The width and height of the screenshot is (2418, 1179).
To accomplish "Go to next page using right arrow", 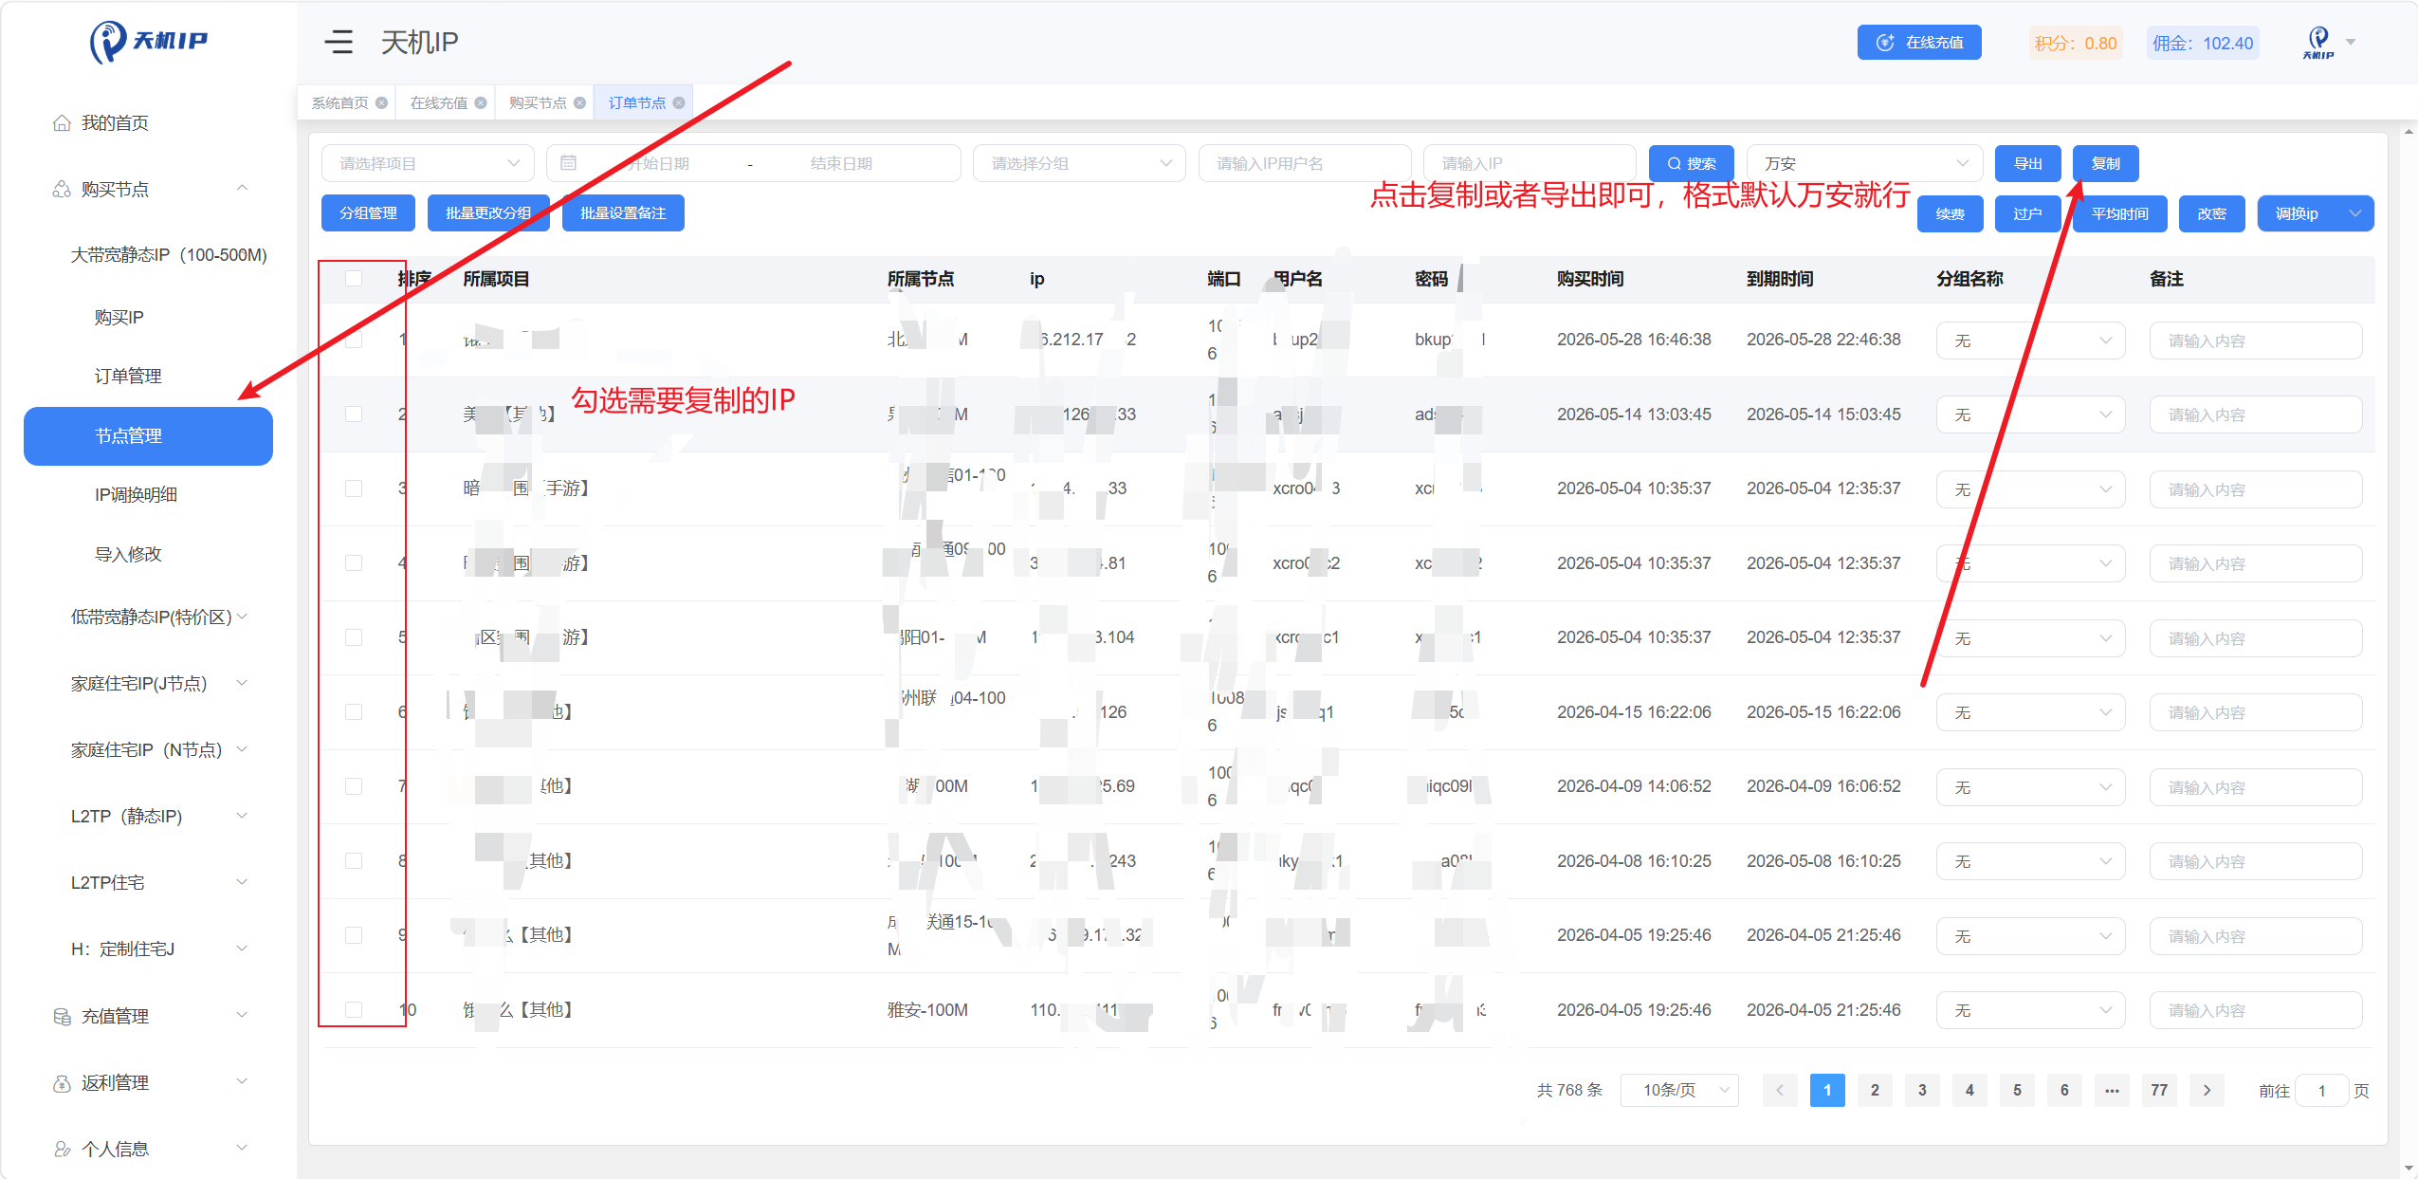I will [x=2207, y=1091].
